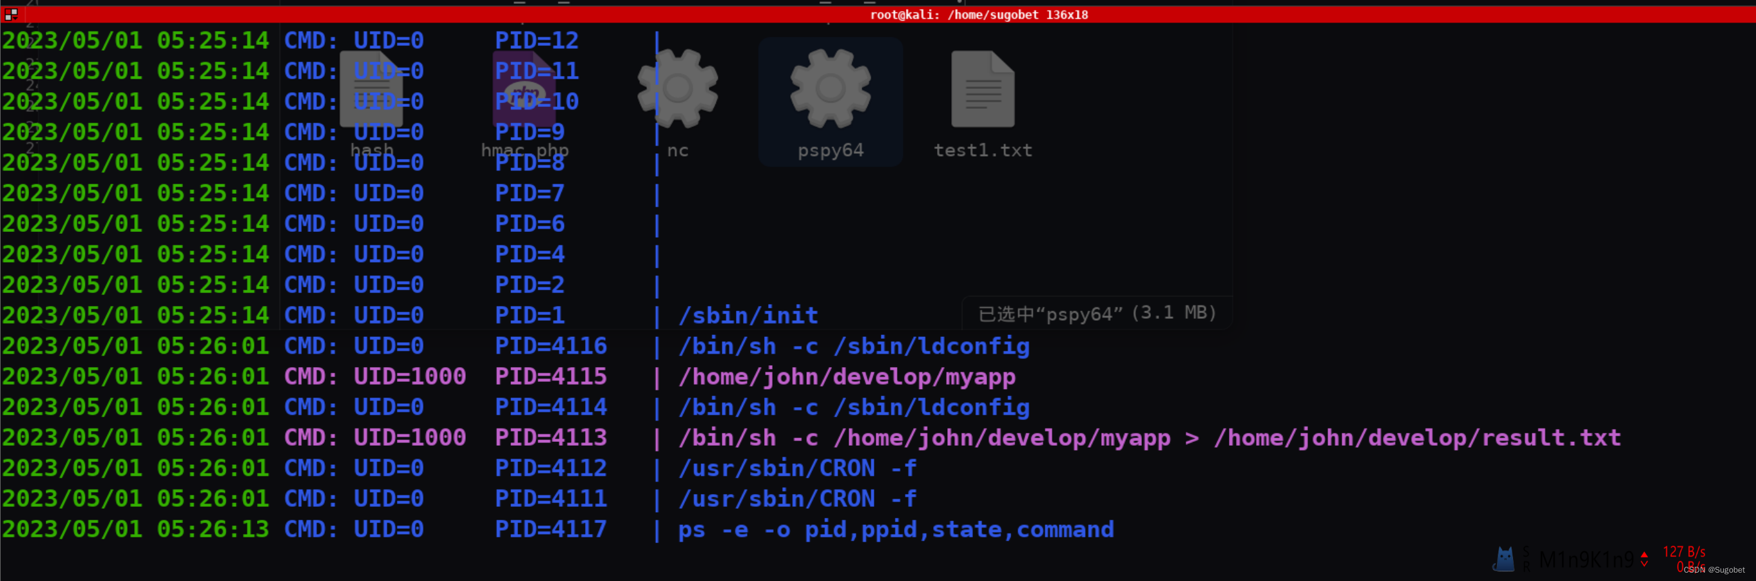The height and width of the screenshot is (581, 1756).
Task: Click the CRON -f command on PID=4112 line
Action: tap(798, 468)
